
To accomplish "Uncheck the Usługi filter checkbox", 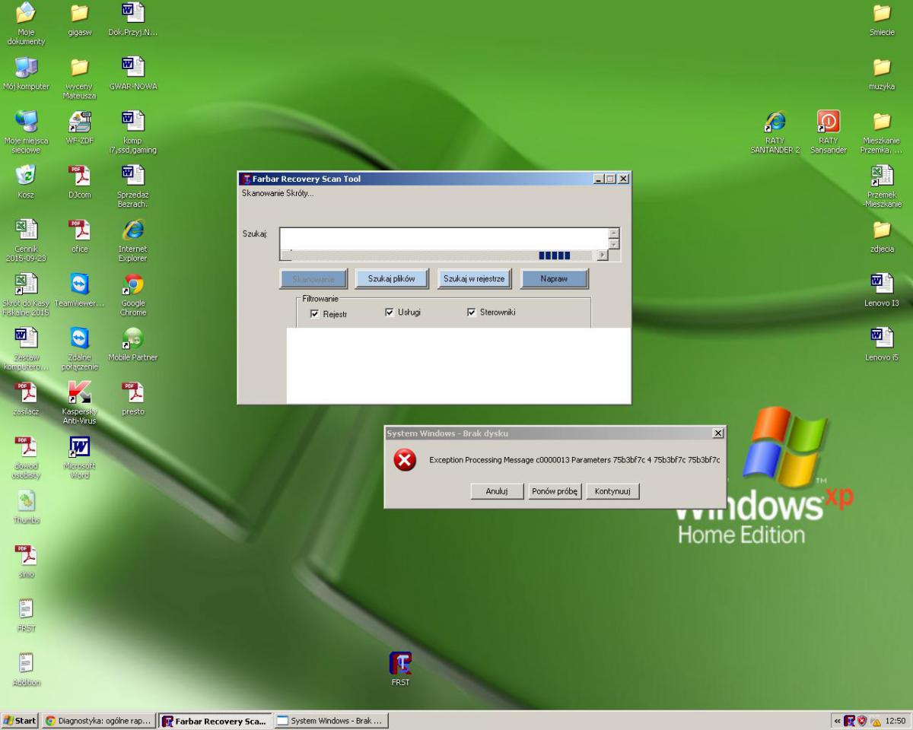I will (x=390, y=312).
